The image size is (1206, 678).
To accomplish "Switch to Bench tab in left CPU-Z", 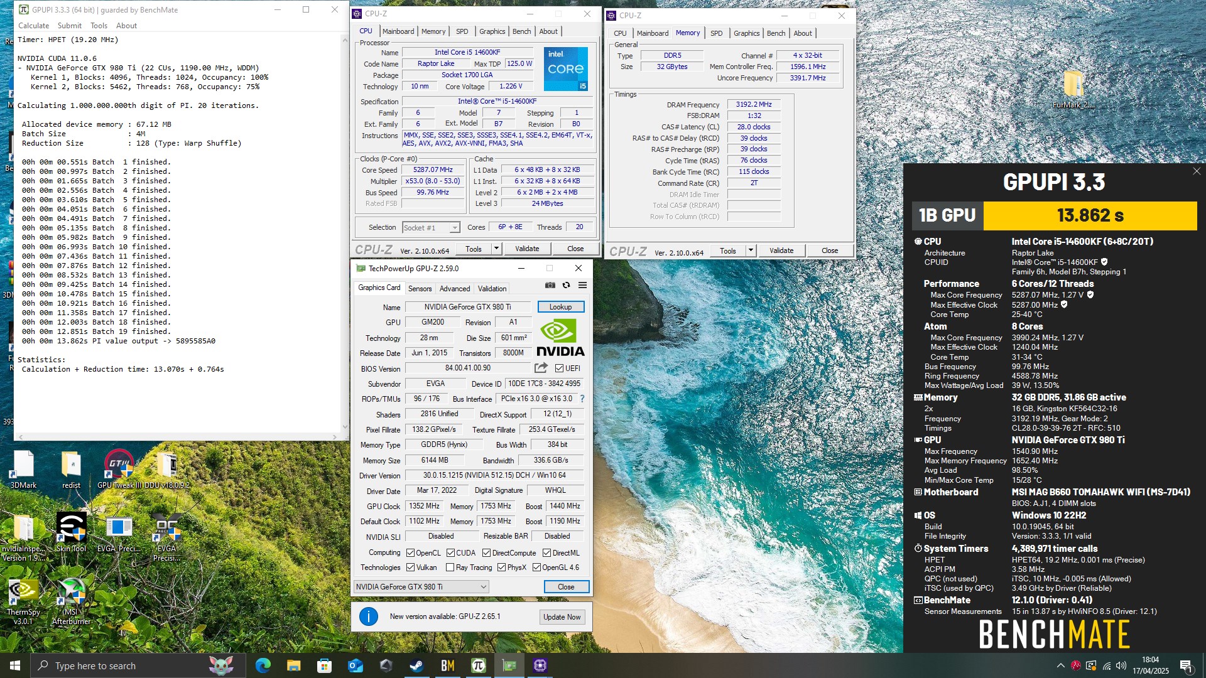I will point(521,31).
